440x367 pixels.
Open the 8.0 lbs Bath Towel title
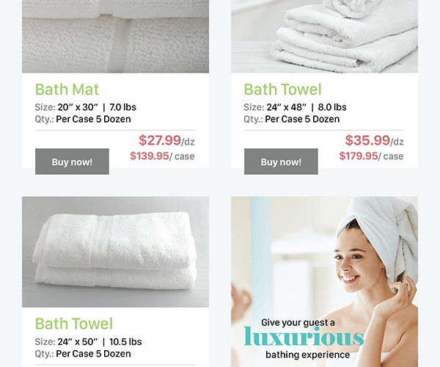[x=282, y=90]
